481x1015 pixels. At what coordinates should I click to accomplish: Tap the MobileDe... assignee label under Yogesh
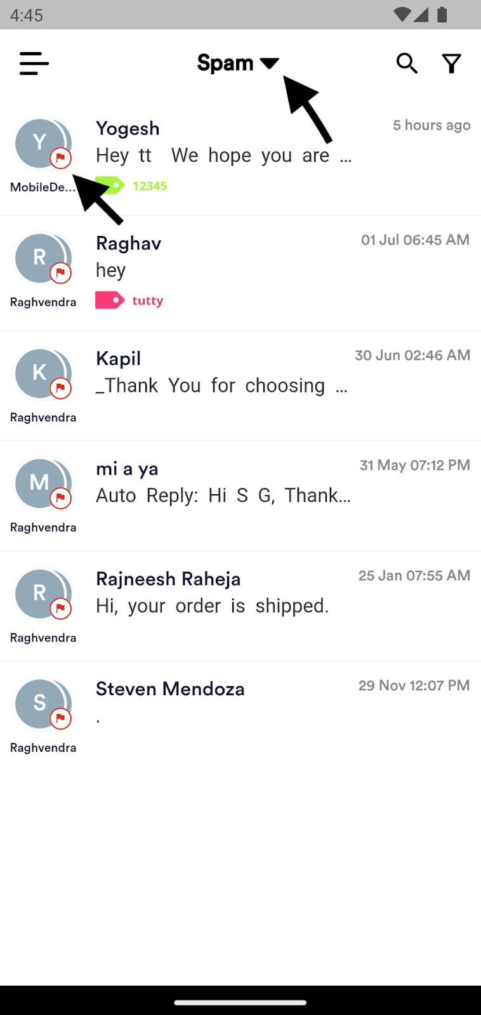[x=43, y=187]
